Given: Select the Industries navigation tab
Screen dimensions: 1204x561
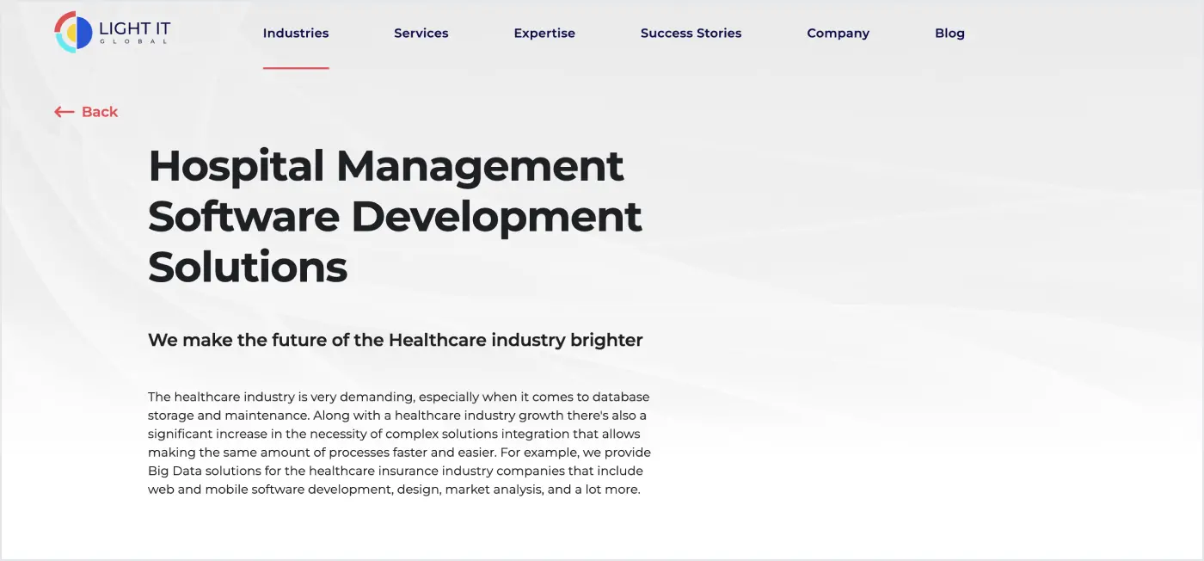Looking at the screenshot, I should coord(296,33).
